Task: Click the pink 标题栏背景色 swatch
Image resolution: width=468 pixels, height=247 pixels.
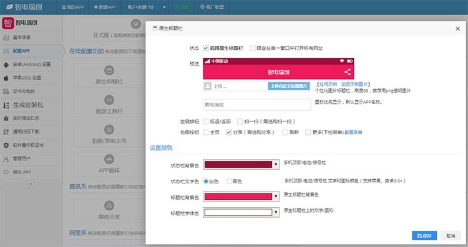Action: click(x=238, y=197)
